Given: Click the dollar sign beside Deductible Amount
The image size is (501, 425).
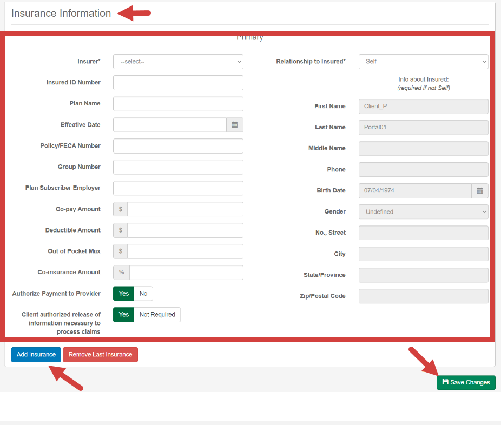Looking at the screenshot, I should (120, 230).
